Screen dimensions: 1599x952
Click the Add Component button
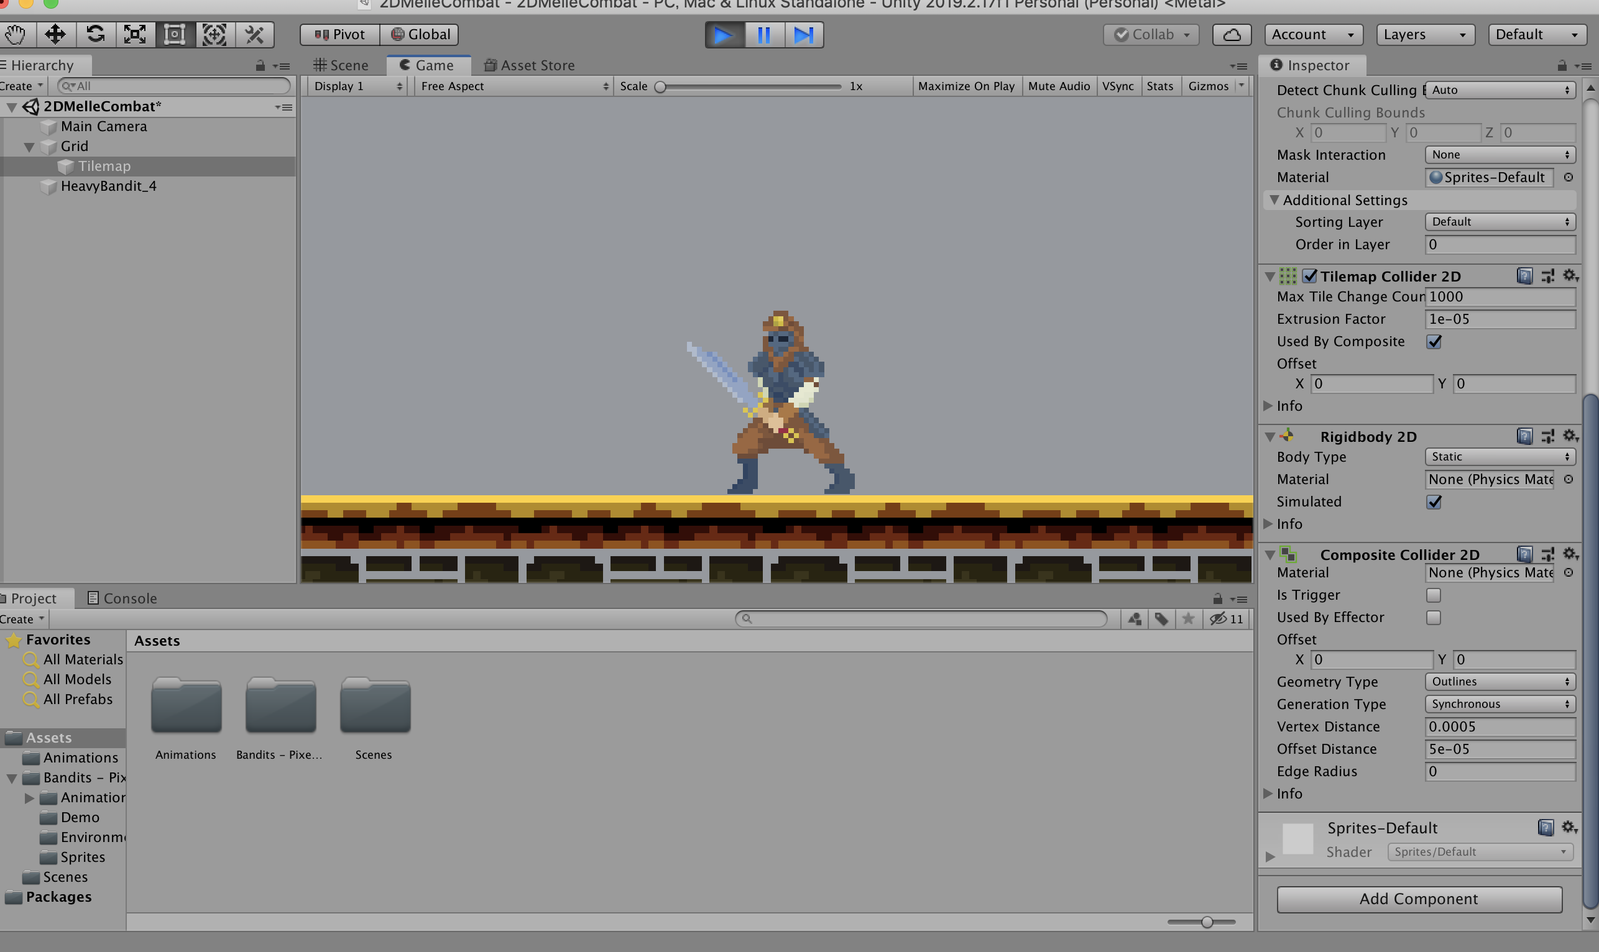tap(1419, 899)
